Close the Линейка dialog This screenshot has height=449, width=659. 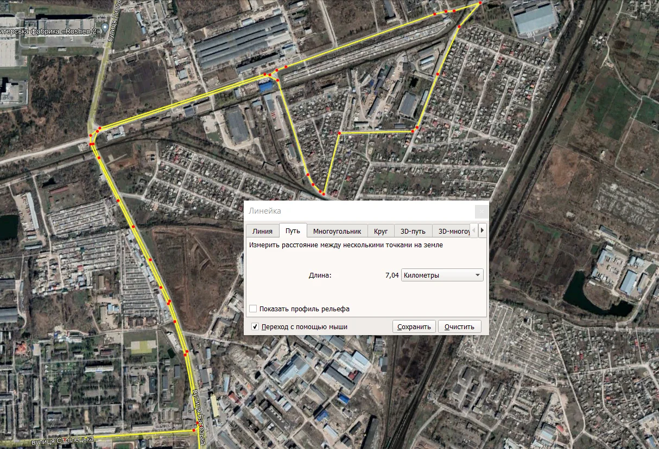[480, 211]
